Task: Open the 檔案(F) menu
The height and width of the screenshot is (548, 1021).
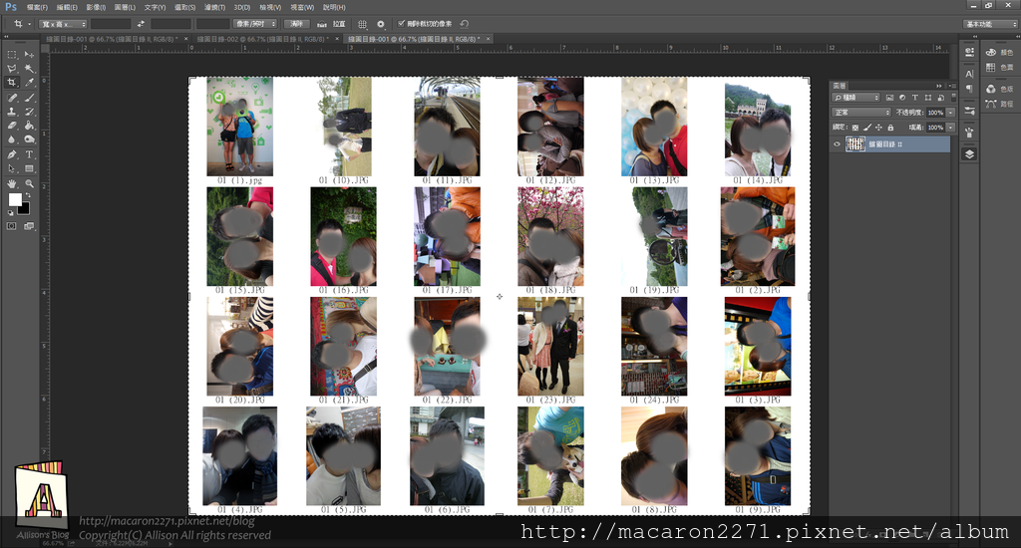Action: 37,7
